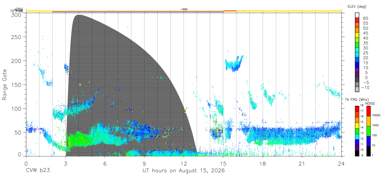This screenshot has height=177, width=384.
Task: Select the purple 5–10 degree ELEV swatch
Action: click(357, 70)
